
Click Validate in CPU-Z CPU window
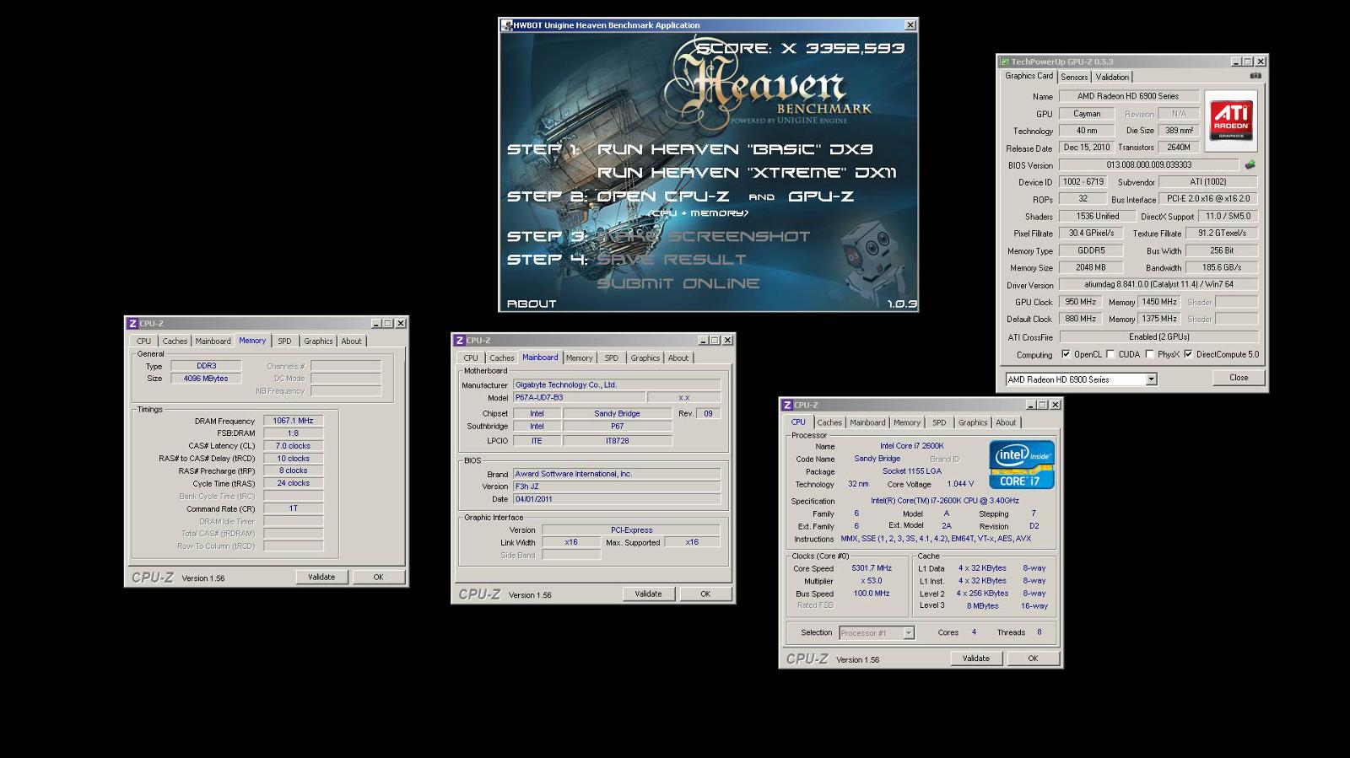click(976, 659)
